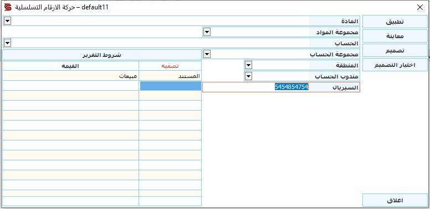This screenshot has height=209, width=430.
Task: Click the highlighted blue filter cell
Action: pyautogui.click(x=171, y=86)
